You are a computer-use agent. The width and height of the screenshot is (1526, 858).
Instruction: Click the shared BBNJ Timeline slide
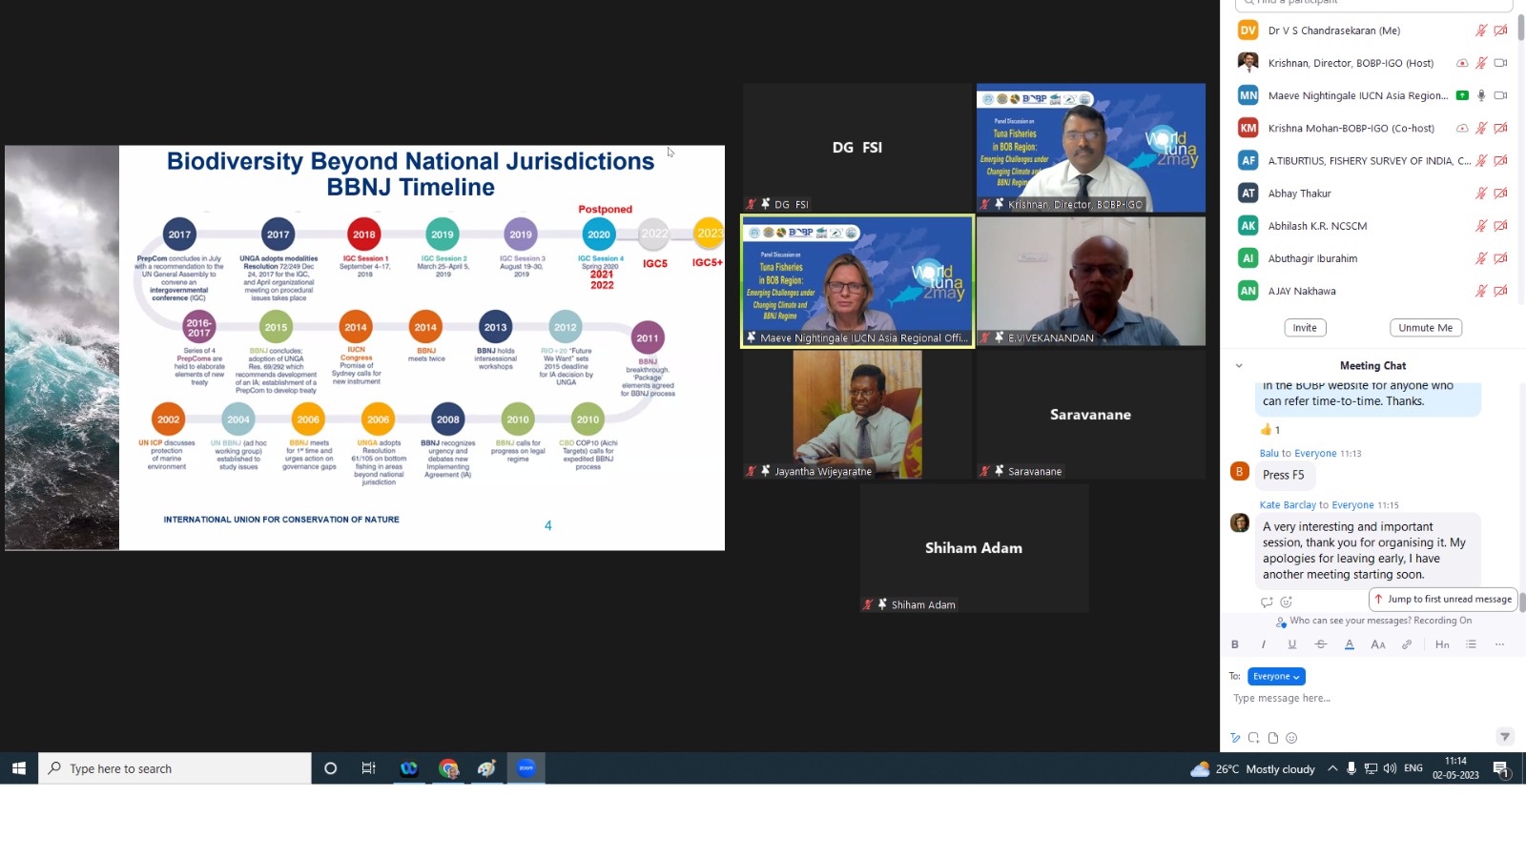tap(364, 348)
